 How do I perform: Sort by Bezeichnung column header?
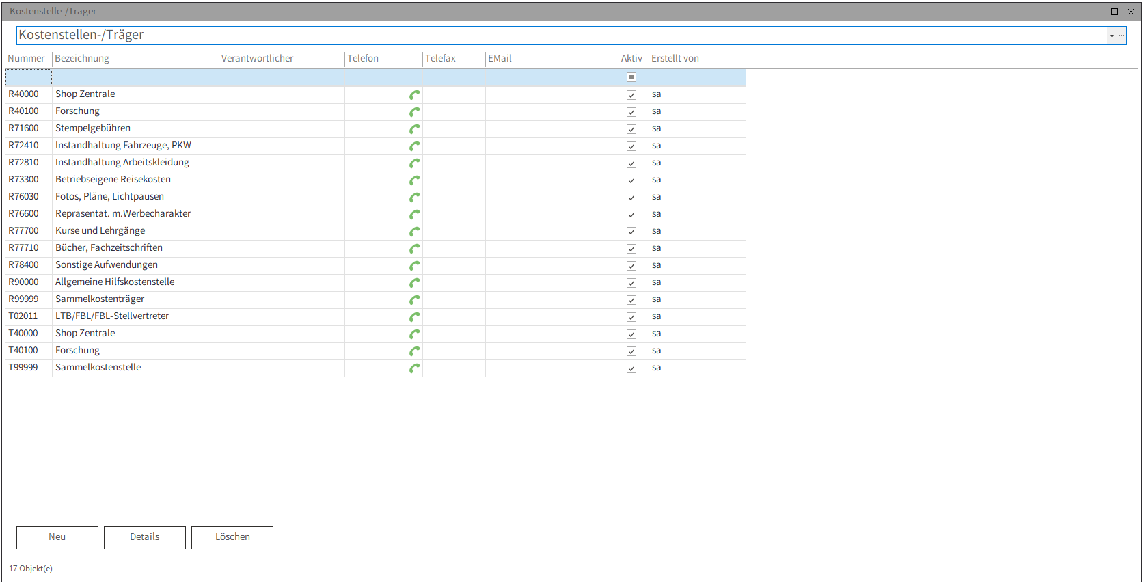[x=135, y=59]
